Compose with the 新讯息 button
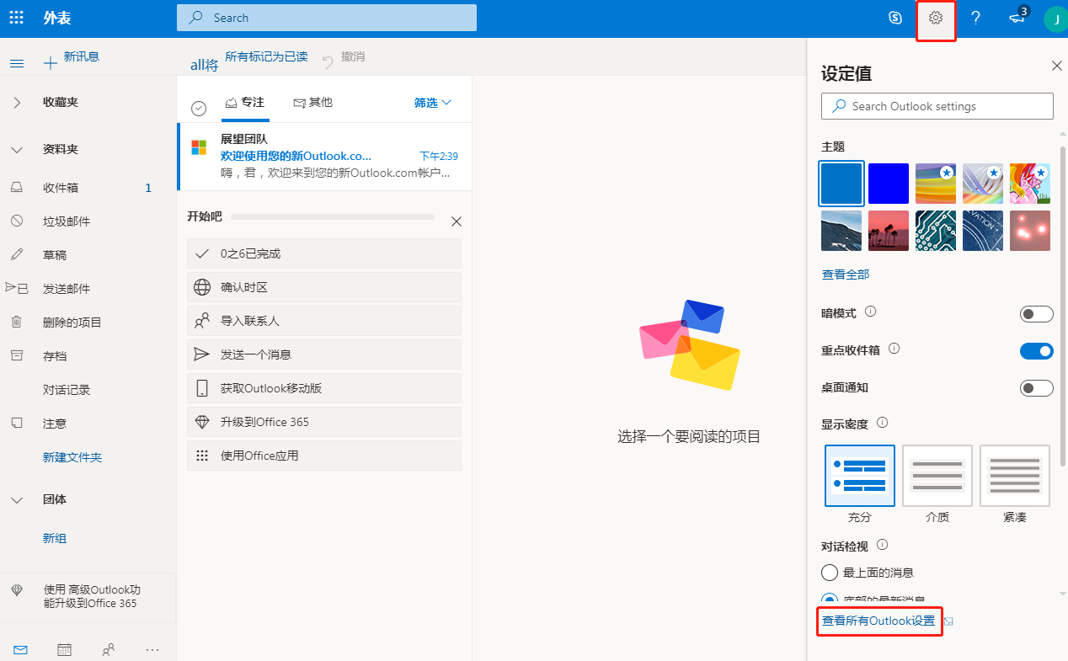The width and height of the screenshot is (1068, 661). point(72,58)
